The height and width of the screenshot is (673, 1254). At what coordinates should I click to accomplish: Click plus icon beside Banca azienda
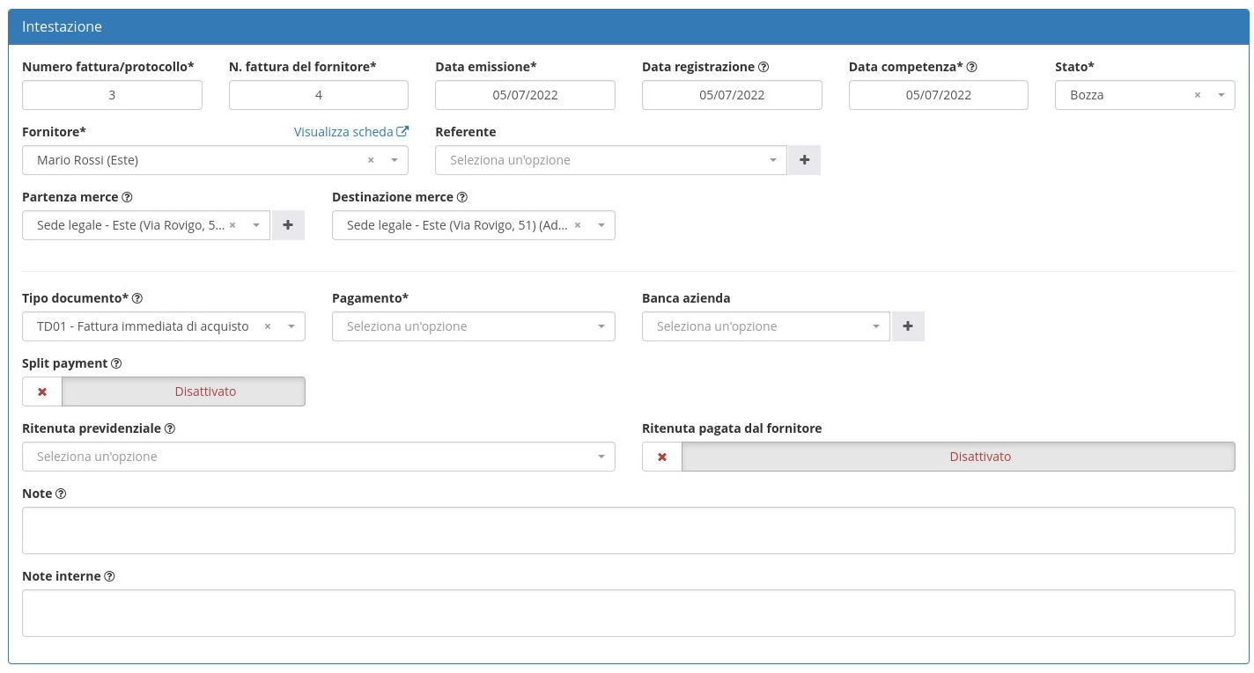[x=907, y=326]
